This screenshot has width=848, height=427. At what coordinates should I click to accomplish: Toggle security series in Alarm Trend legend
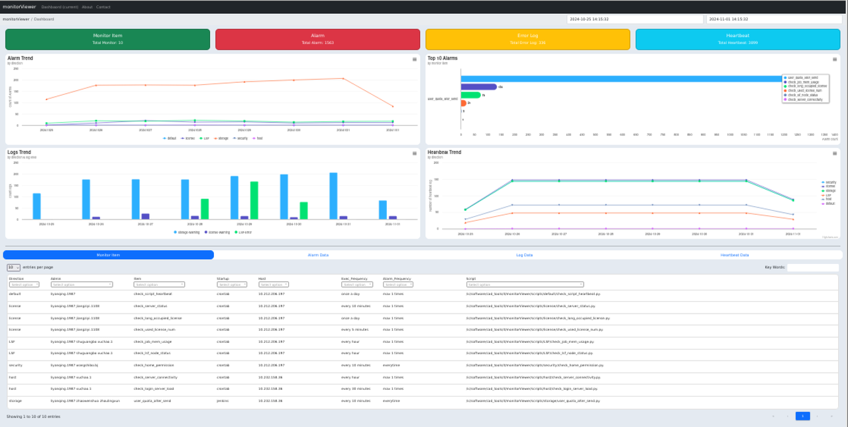pyautogui.click(x=240, y=138)
